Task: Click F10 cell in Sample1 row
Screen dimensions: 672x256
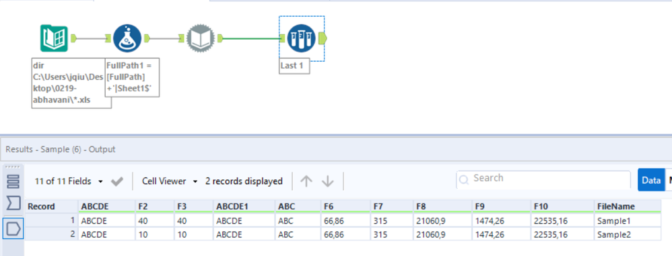Action: 562,221
